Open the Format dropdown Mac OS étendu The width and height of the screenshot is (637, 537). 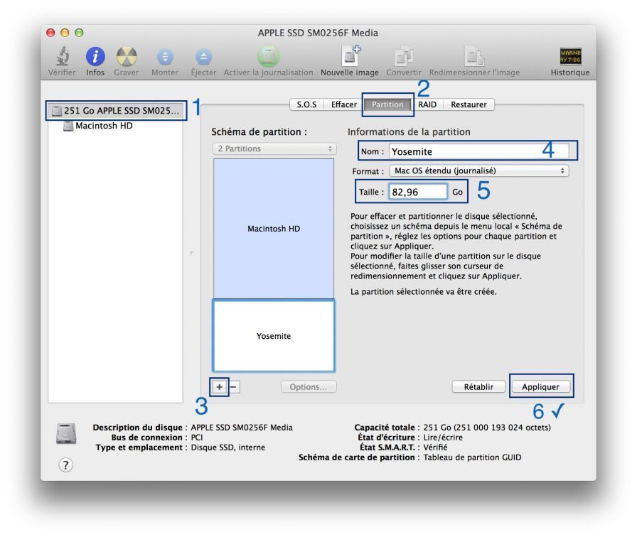tap(479, 171)
